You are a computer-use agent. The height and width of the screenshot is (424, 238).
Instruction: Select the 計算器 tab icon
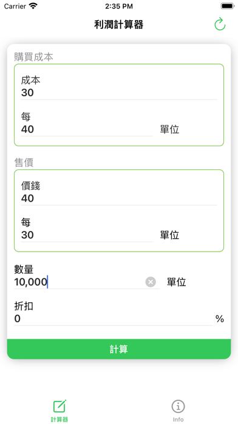coord(59,406)
